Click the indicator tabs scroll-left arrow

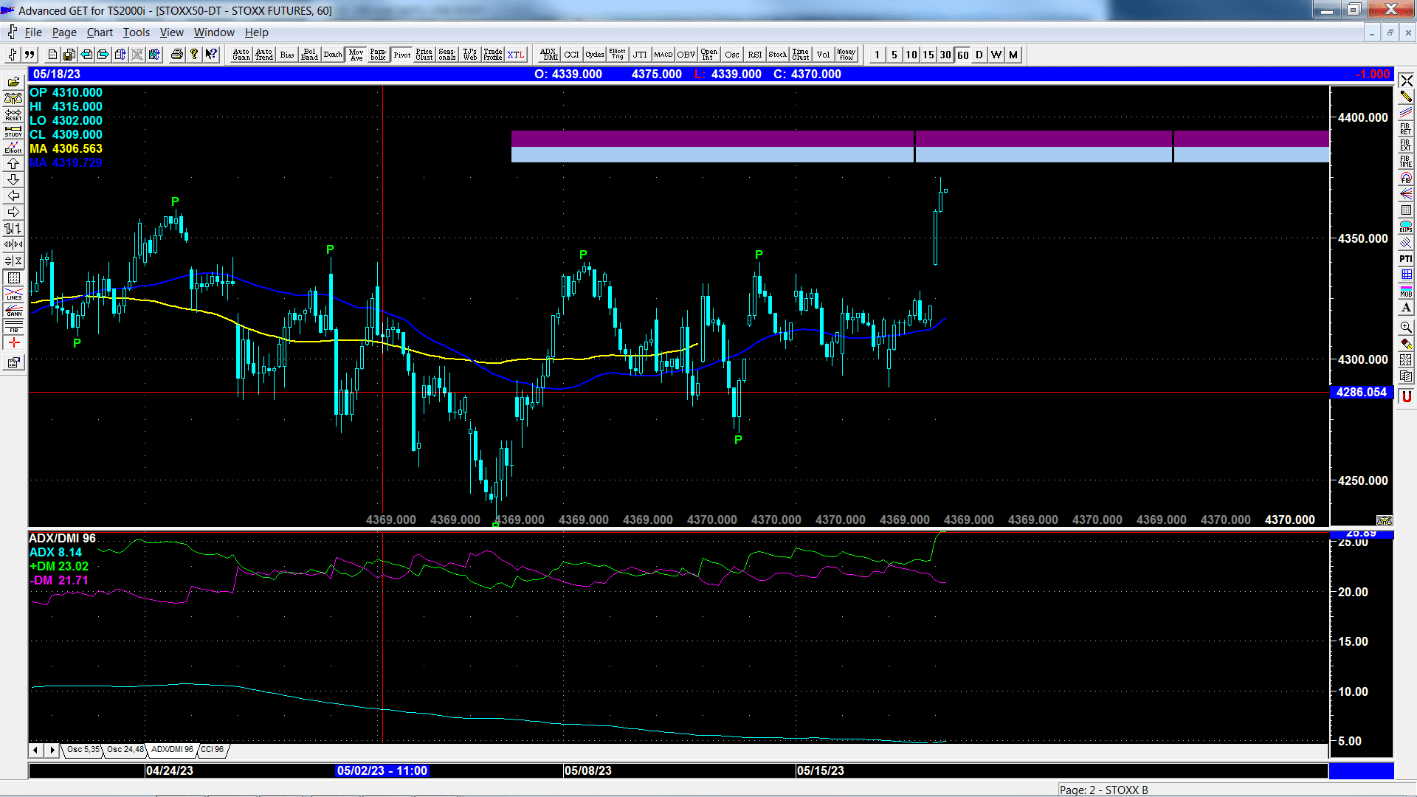(35, 750)
